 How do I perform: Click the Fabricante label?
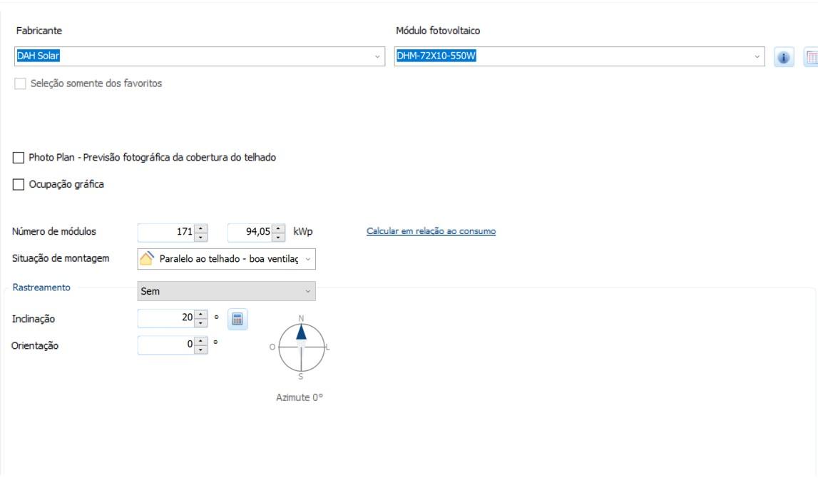[x=39, y=31]
